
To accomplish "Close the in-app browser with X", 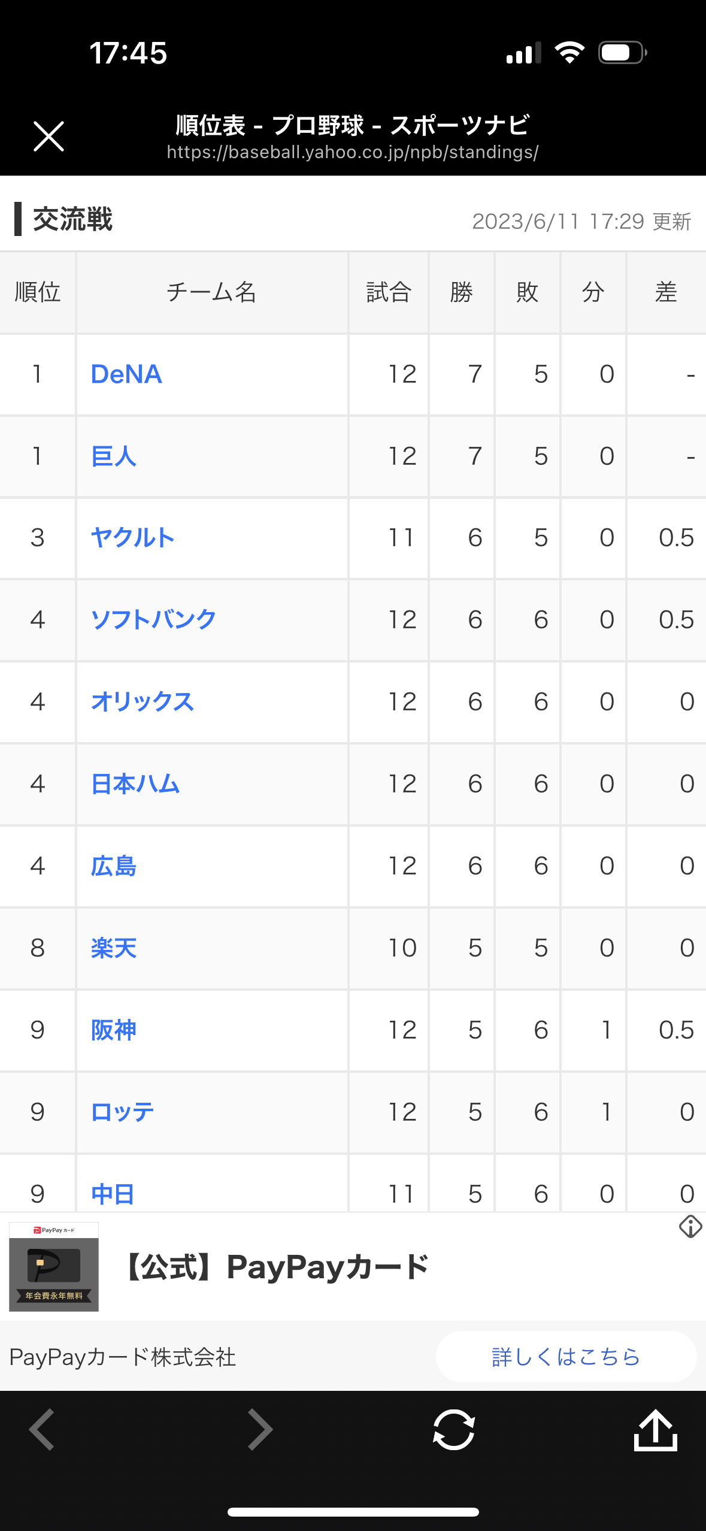I will pos(49,137).
